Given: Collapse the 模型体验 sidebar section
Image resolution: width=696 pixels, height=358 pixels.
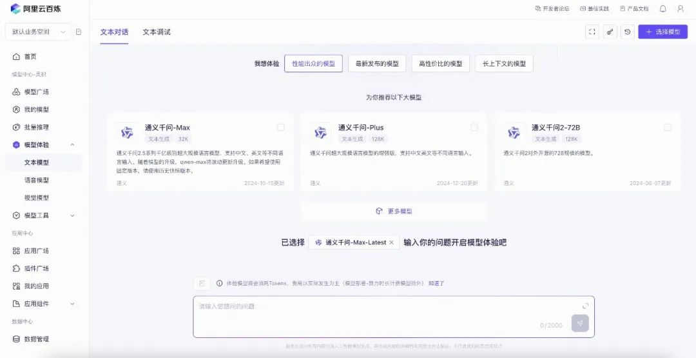Looking at the screenshot, I should 72,145.
